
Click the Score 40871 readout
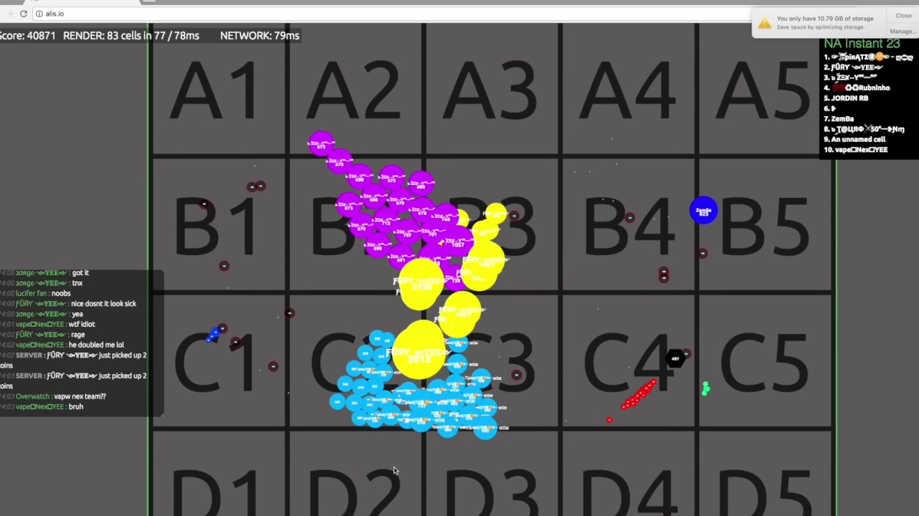[28, 35]
